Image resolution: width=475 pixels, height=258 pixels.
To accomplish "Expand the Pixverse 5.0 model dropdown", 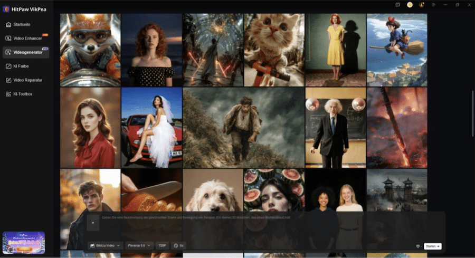I will 140,245.
